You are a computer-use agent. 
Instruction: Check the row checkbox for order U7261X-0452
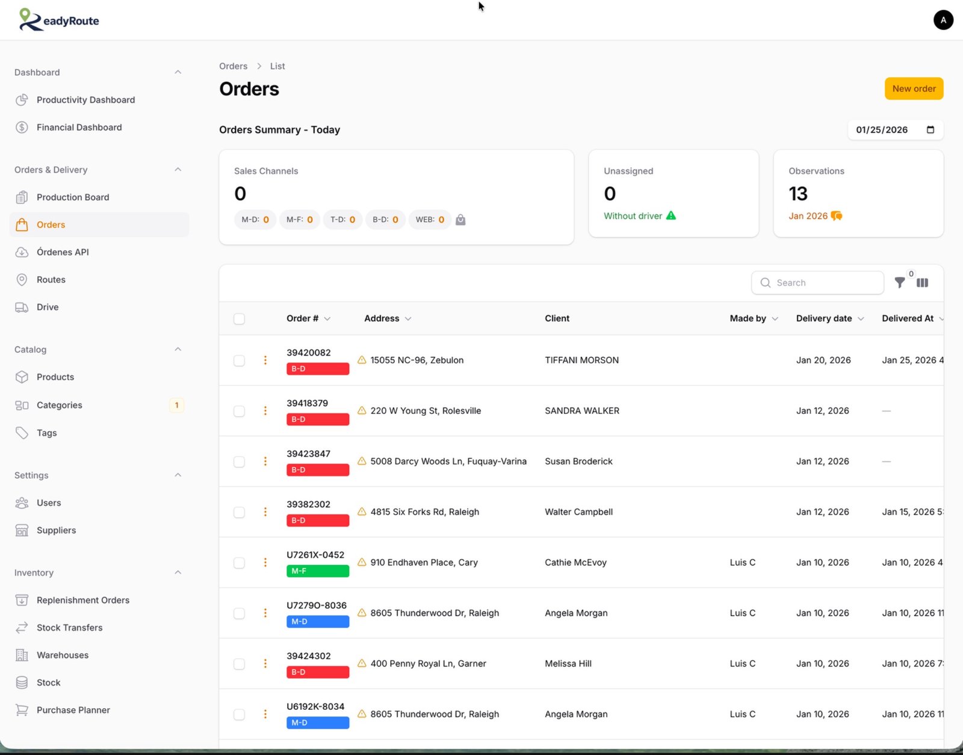click(x=239, y=562)
